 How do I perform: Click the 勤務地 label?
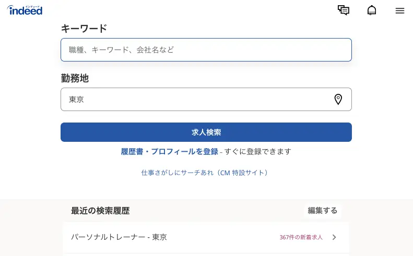coord(75,78)
